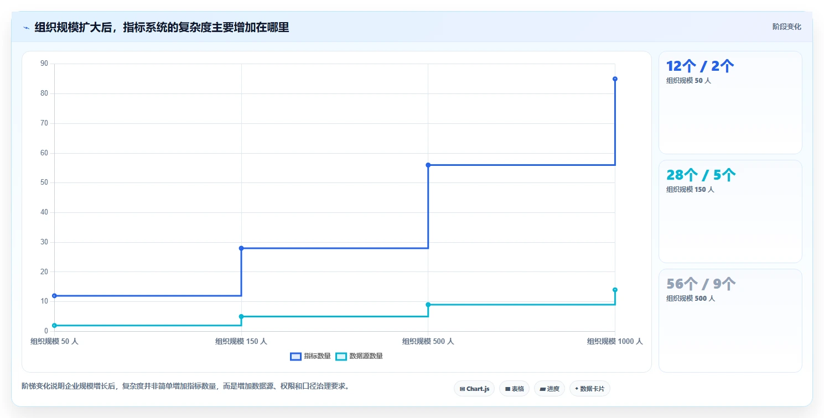
Task: Click the 12个 / 2个 card value
Action: (x=700, y=66)
